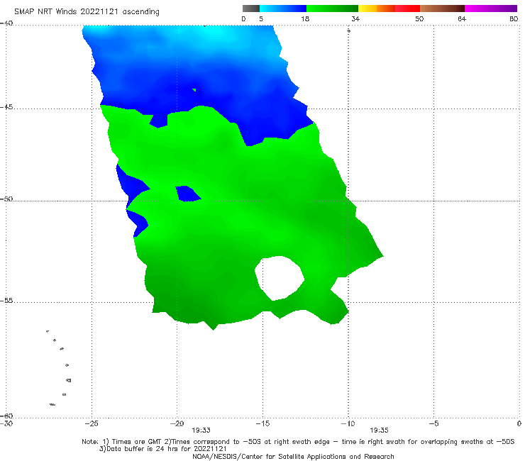Screen dimensions: 525x461
Task: Click the brown segment of the color bar
Action: pos(442,9)
